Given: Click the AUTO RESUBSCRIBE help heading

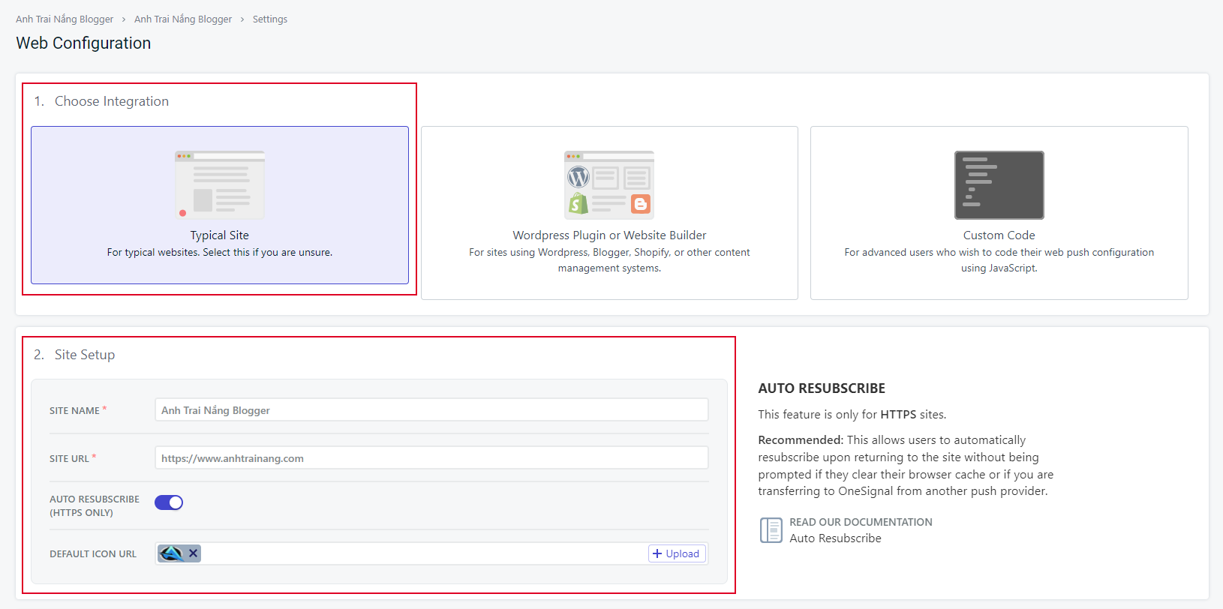Looking at the screenshot, I should [822, 388].
